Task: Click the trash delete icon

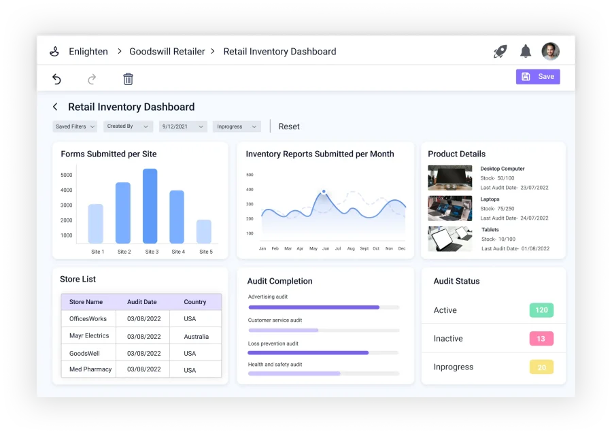Action: 128,79
